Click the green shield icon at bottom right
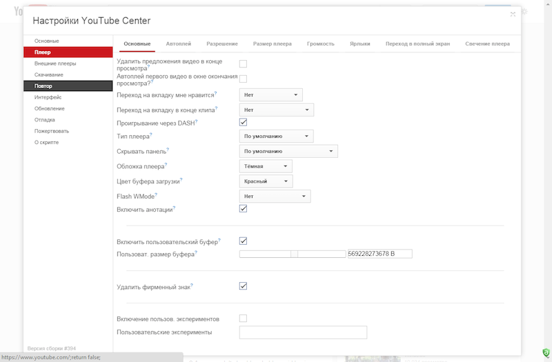Screen dimensions: 552x362 [x=546, y=352]
